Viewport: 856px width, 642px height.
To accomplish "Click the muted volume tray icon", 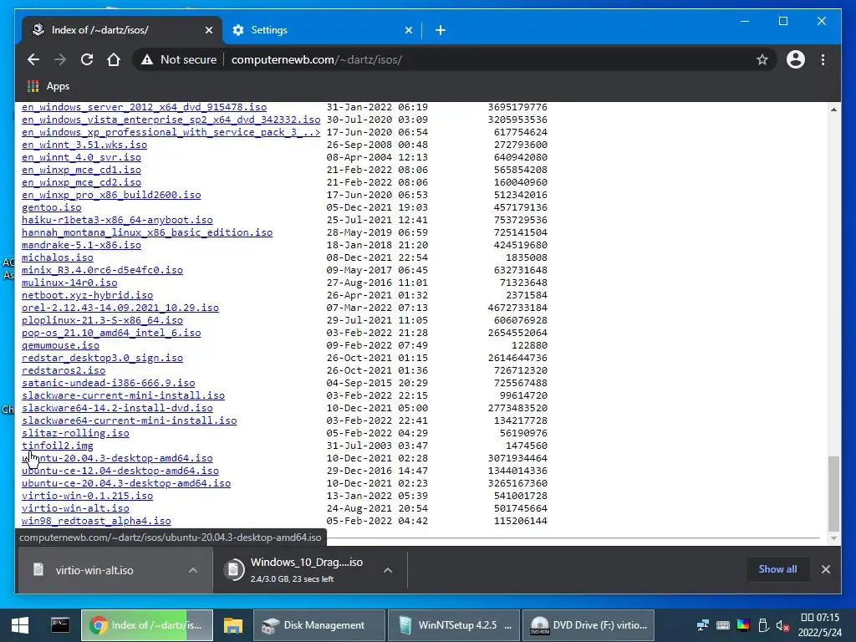I will point(782,625).
